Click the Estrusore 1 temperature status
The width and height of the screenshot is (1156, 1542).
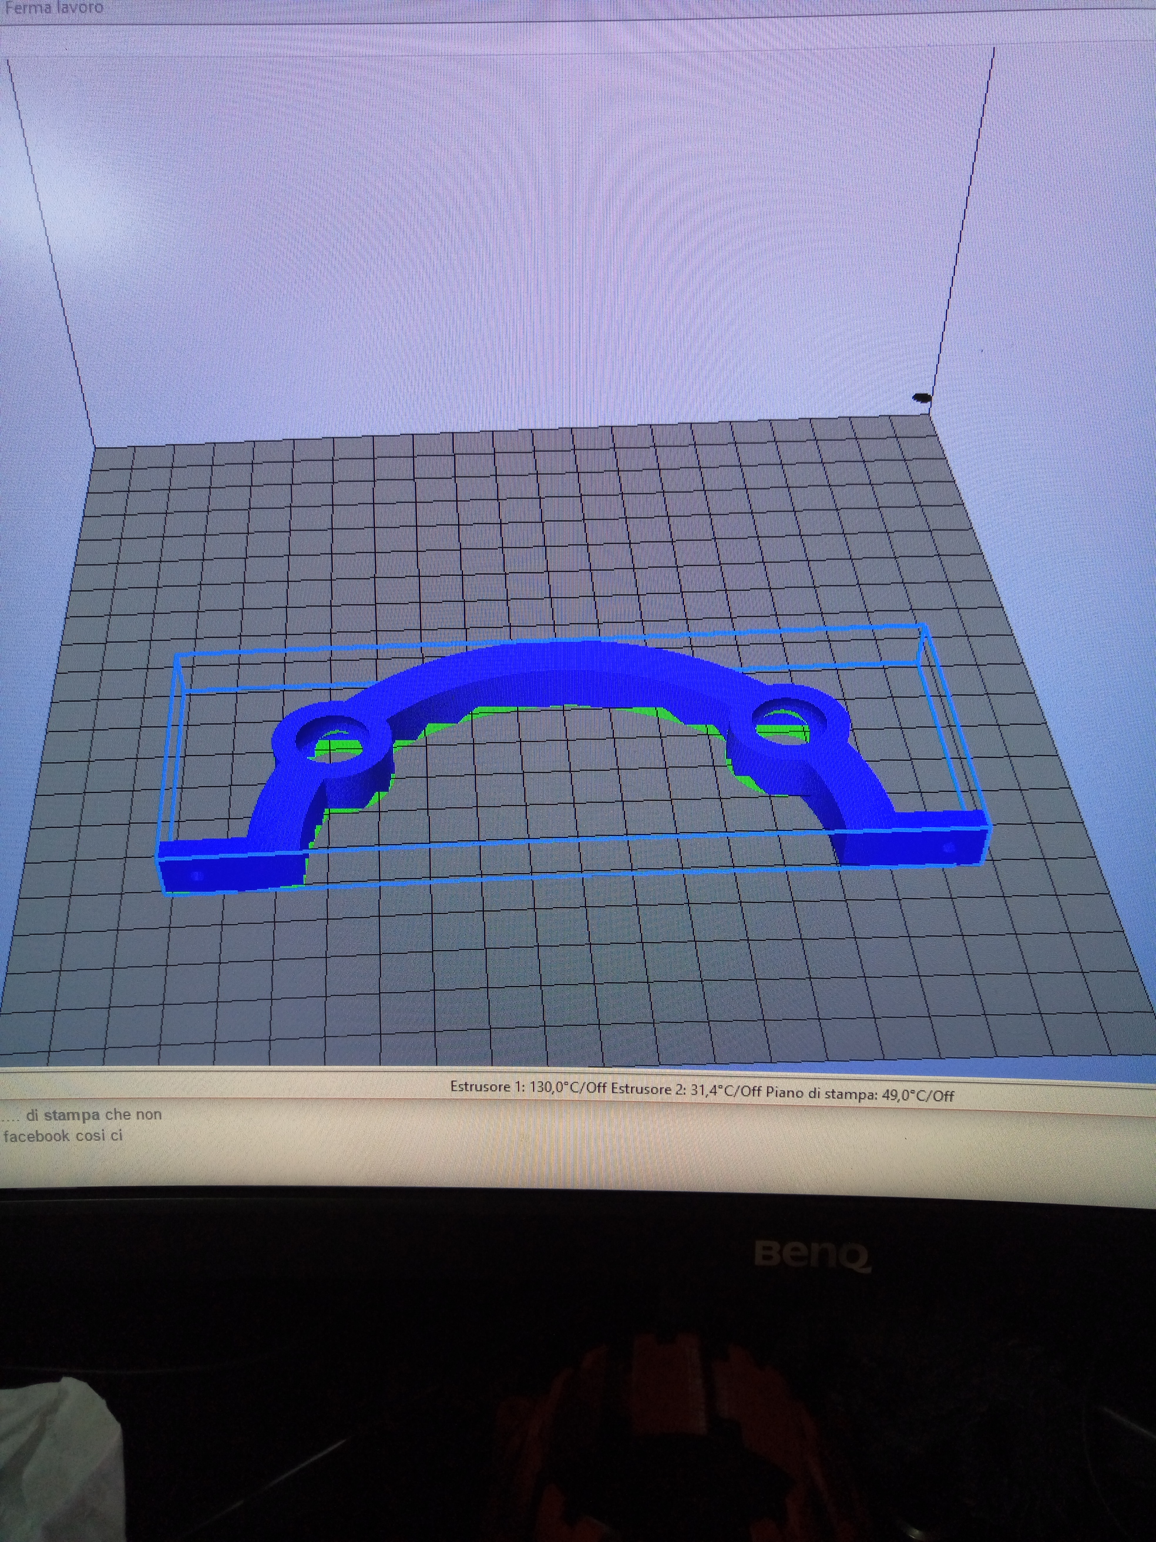point(528,1088)
